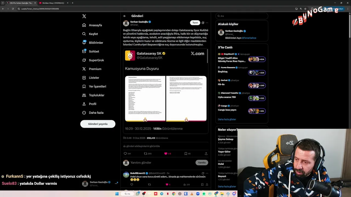Join Serhat FB-6s live space
This screenshot has height=197, width=351.
coord(257,85)
